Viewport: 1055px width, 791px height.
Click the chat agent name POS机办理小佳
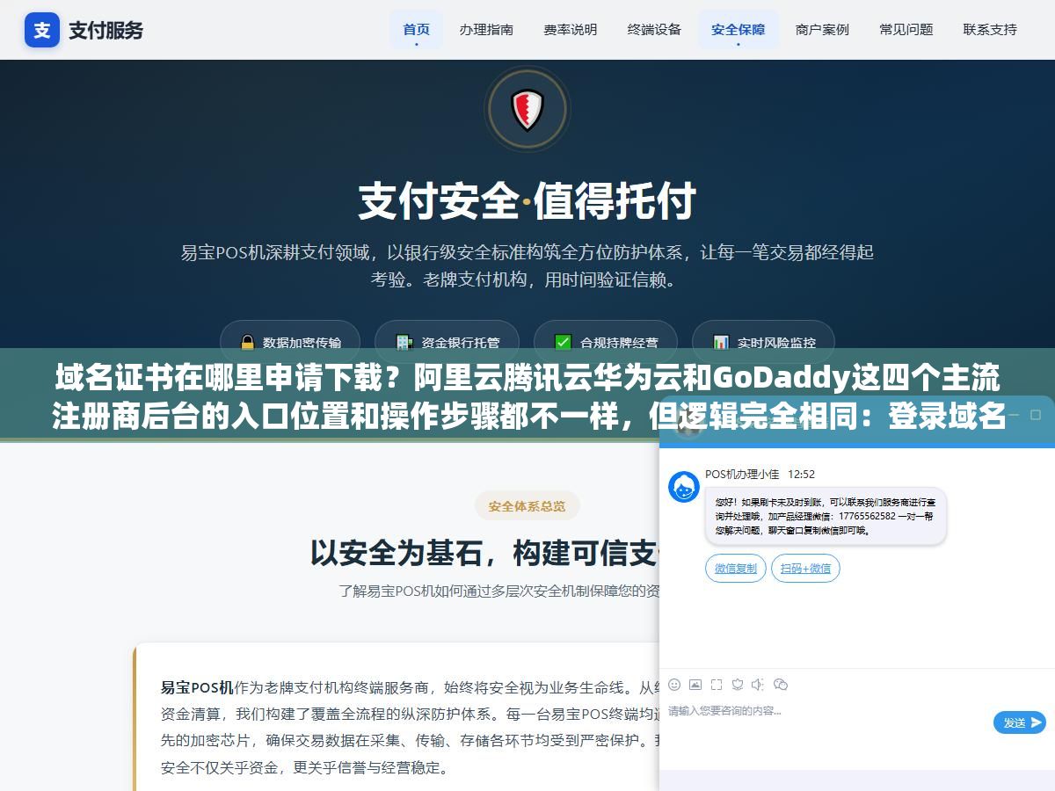[x=742, y=474]
